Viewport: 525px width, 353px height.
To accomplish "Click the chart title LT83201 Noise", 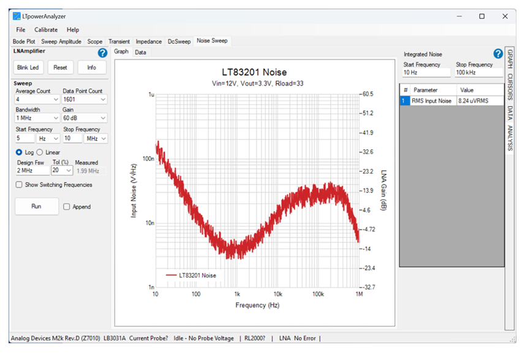I will click(x=254, y=72).
